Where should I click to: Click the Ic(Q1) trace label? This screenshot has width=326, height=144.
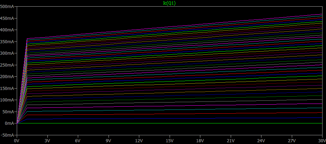(169, 3)
